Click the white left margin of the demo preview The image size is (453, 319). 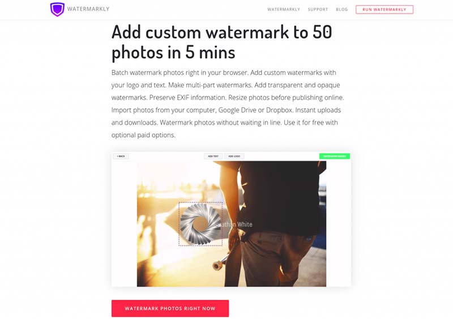tap(124, 223)
